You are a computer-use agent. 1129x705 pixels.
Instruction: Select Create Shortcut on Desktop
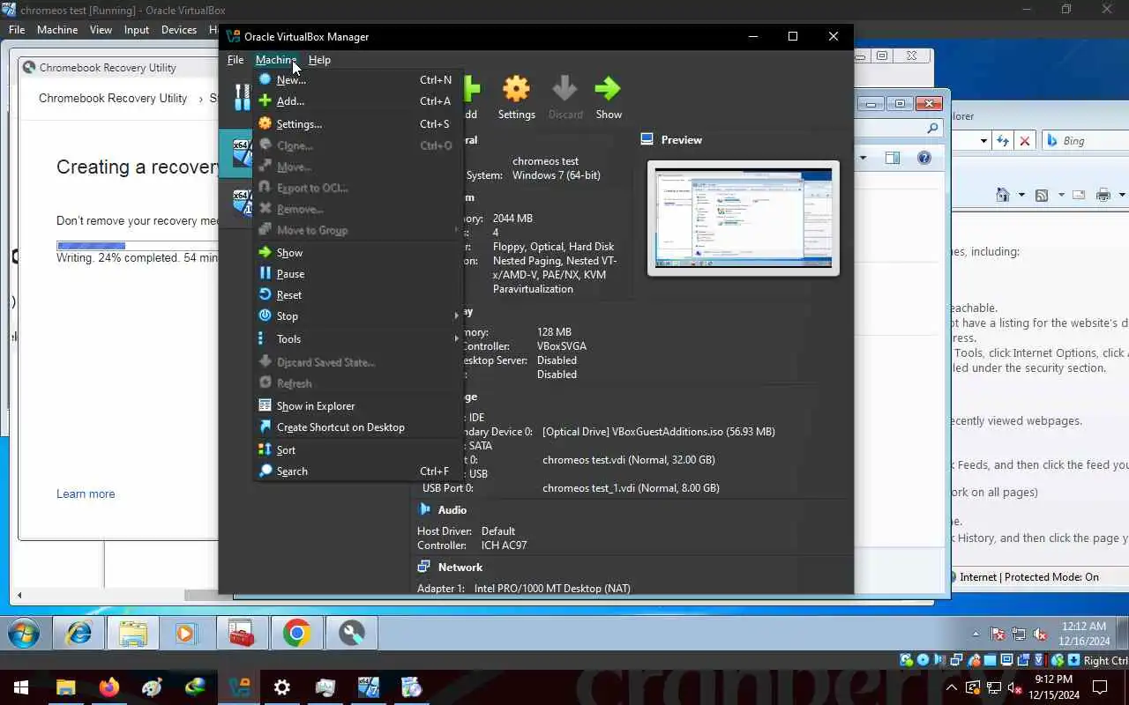point(357,427)
